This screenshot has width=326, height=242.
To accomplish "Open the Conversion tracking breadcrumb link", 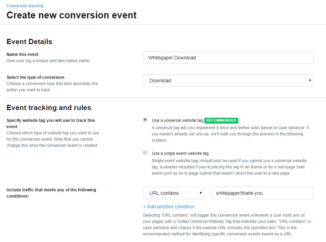I will tap(25, 6).
